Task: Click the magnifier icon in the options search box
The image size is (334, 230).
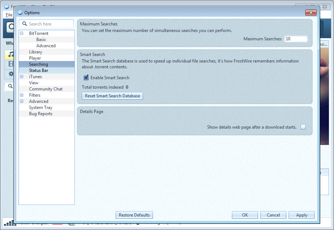Action: [24, 24]
